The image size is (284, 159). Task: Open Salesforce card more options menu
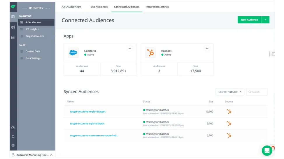click(130, 48)
